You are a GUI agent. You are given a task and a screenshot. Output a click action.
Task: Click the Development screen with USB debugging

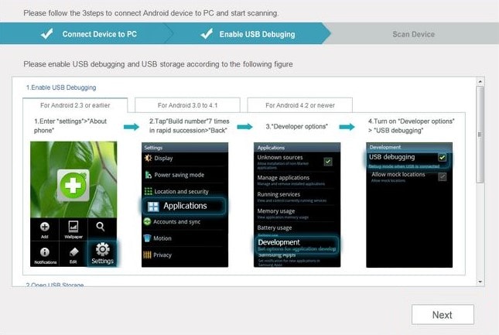409,205
